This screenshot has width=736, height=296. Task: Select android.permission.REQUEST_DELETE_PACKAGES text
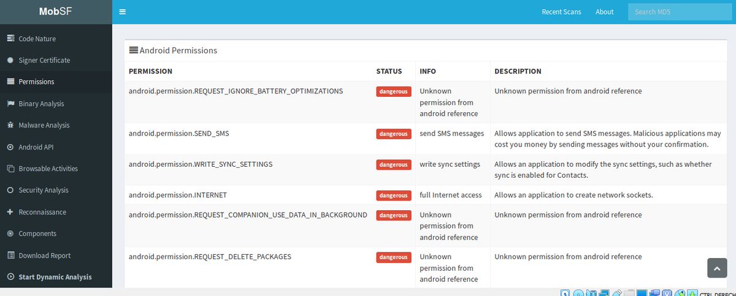[210, 256]
